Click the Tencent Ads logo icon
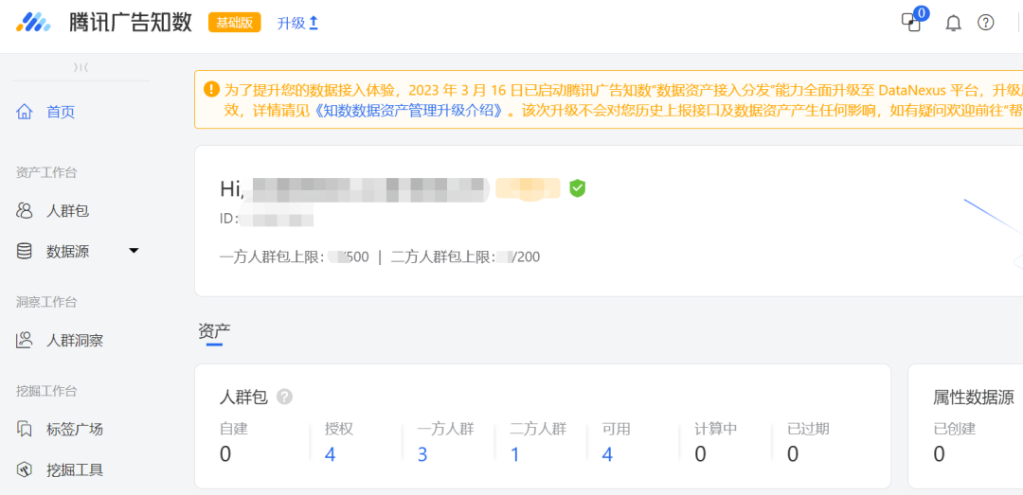The image size is (1023, 495). [x=33, y=23]
